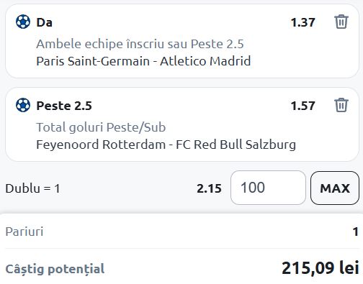The height and width of the screenshot is (284, 363).
Task: Click the football icon beside Peste 2.5
Action: [23, 105]
